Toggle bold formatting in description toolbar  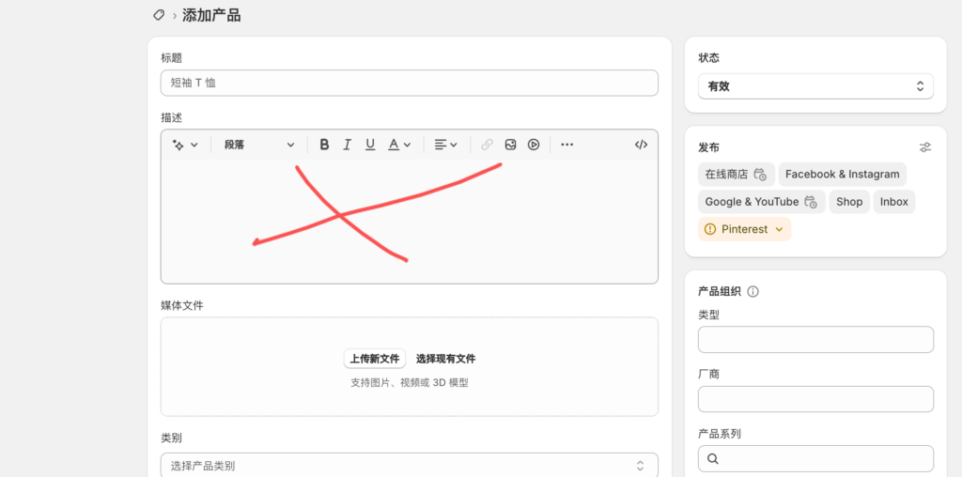tap(324, 145)
